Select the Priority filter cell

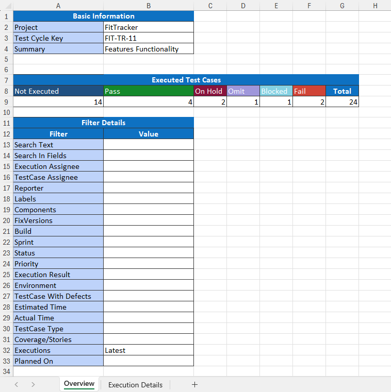(58, 264)
